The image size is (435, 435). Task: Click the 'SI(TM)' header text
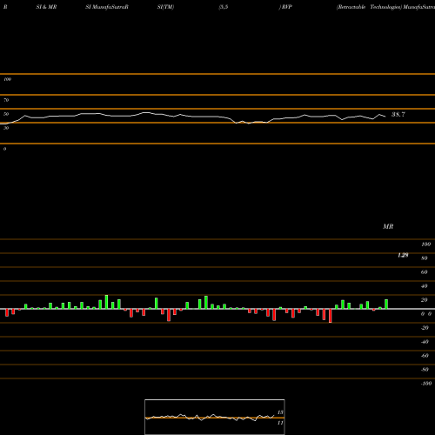click(x=165, y=7)
